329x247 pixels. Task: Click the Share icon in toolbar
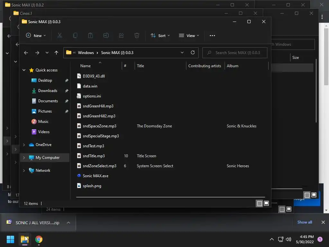(121, 35)
